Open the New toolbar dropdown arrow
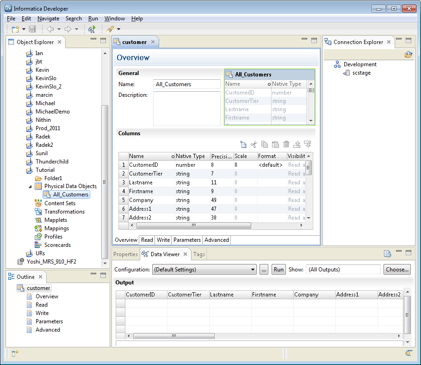This screenshot has width=421, height=365. [24, 29]
